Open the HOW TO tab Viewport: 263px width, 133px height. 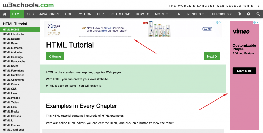click(x=143, y=14)
